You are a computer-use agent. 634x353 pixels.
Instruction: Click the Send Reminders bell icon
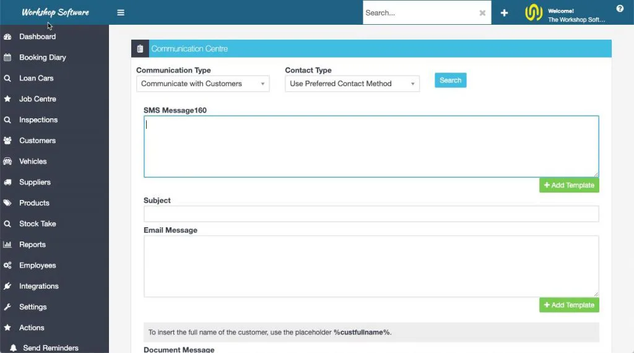[x=14, y=348]
